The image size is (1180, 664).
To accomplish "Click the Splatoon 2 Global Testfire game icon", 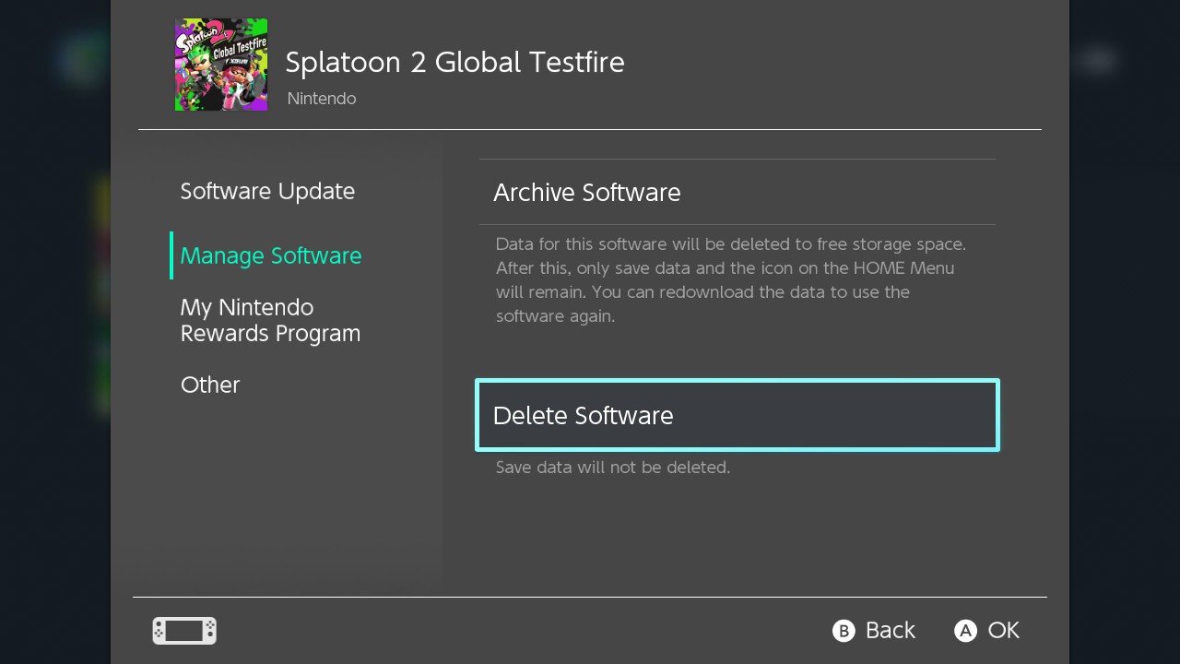I will coord(221,64).
